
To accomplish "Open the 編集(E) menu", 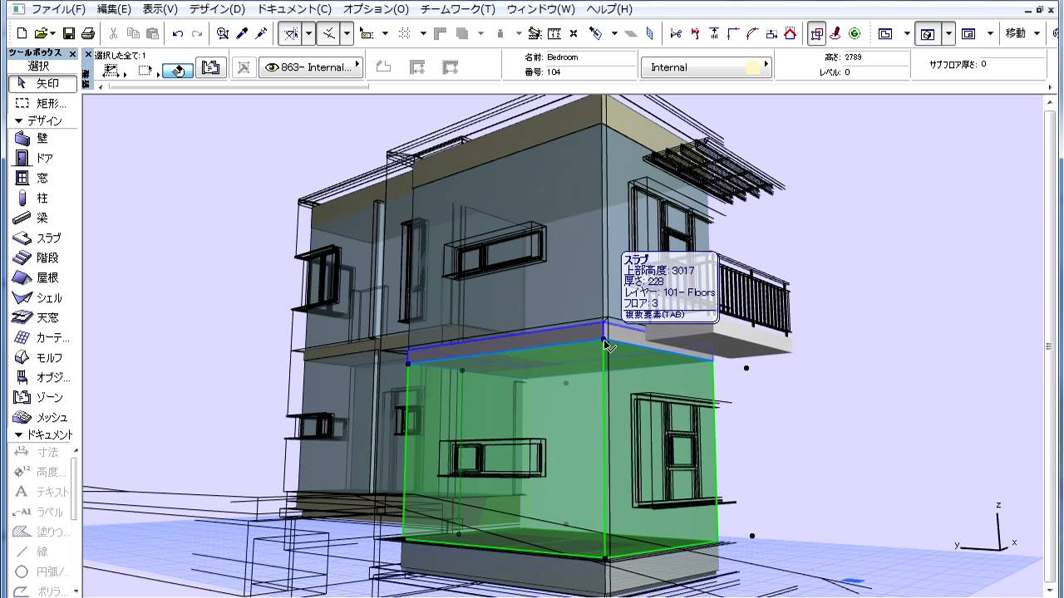I will (114, 9).
